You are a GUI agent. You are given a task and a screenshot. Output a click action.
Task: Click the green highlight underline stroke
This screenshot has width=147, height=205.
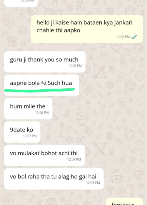click(x=39, y=90)
